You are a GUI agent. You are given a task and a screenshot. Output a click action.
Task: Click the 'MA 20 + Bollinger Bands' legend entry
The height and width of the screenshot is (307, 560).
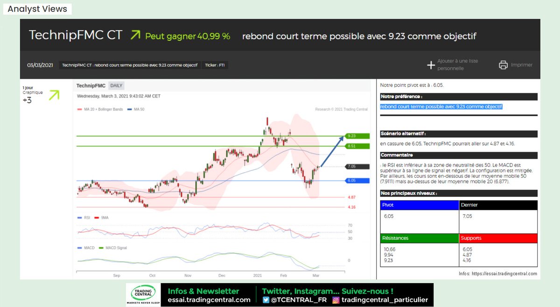tap(99, 110)
